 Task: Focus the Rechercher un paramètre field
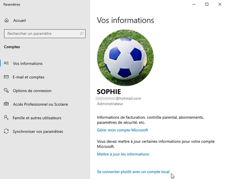[45, 34]
